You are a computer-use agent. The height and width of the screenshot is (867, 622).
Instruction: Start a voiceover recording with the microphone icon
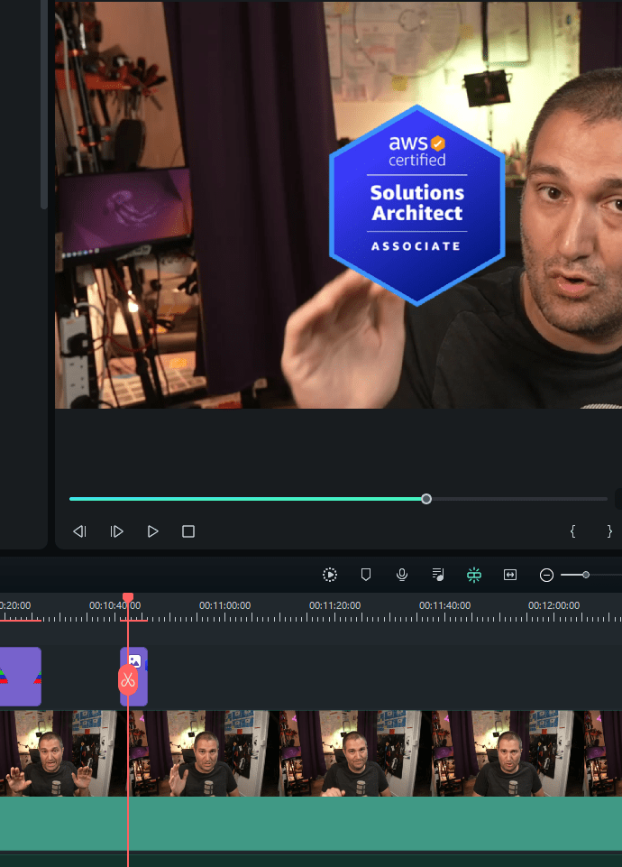click(x=402, y=575)
